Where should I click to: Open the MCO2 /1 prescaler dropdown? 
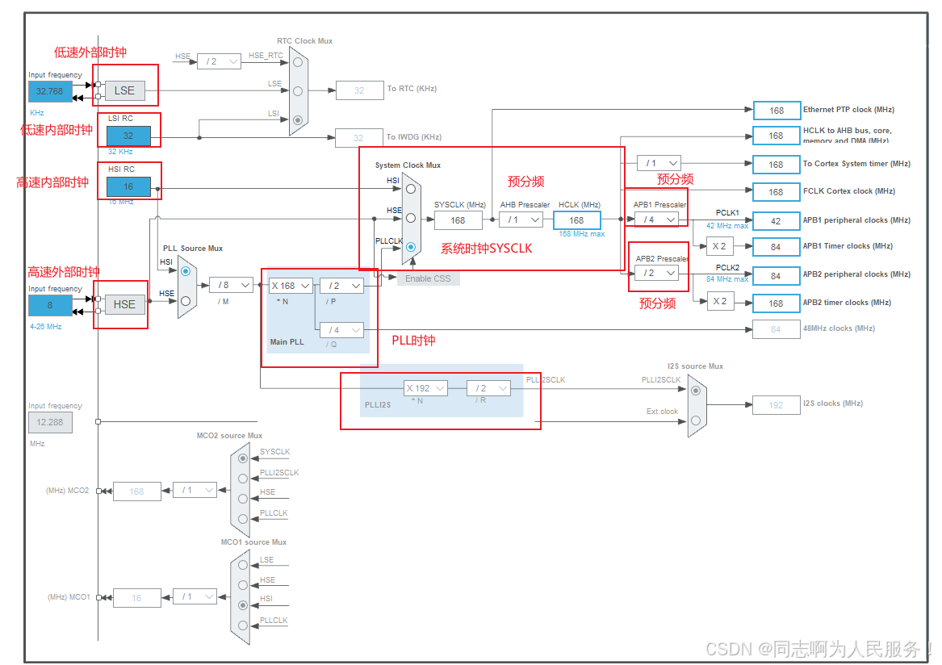point(195,490)
